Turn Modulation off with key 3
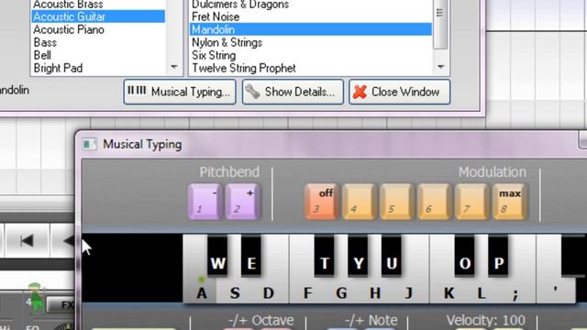587x330 pixels. (322, 202)
